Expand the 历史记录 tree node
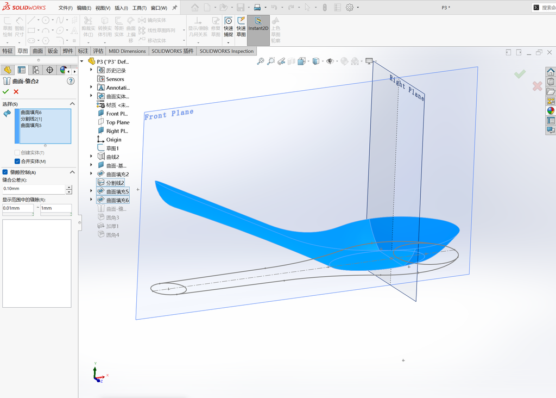Image resolution: width=556 pixels, height=398 pixels. (x=91, y=70)
